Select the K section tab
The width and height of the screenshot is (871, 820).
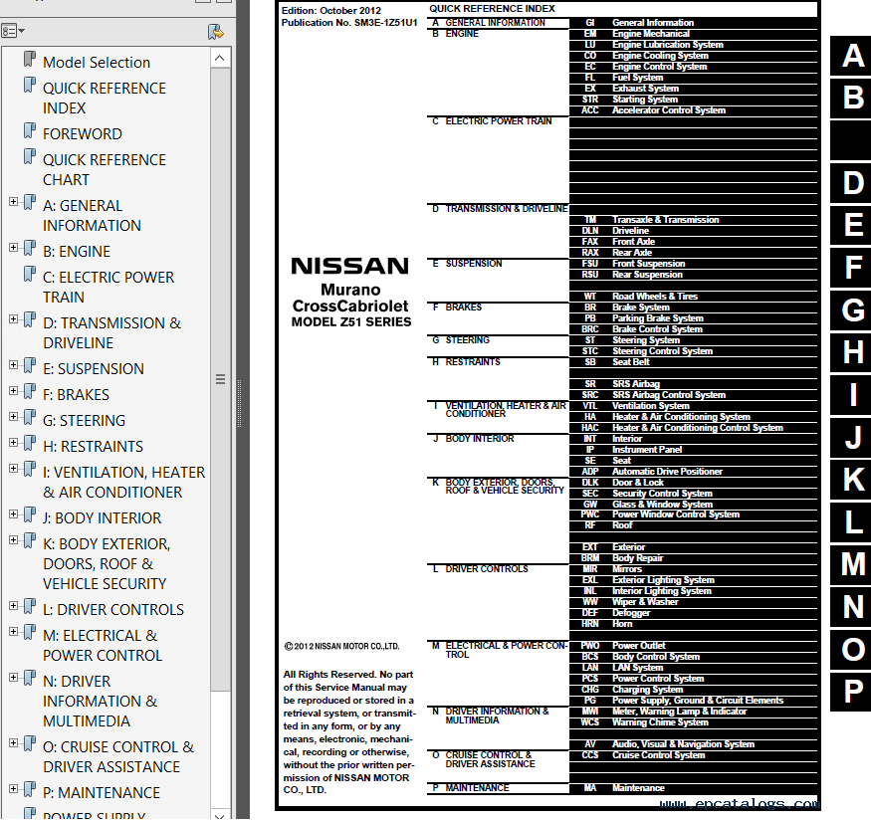851,480
